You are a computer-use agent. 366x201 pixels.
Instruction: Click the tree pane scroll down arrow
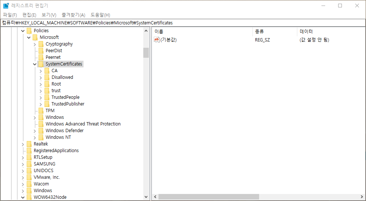146,197
